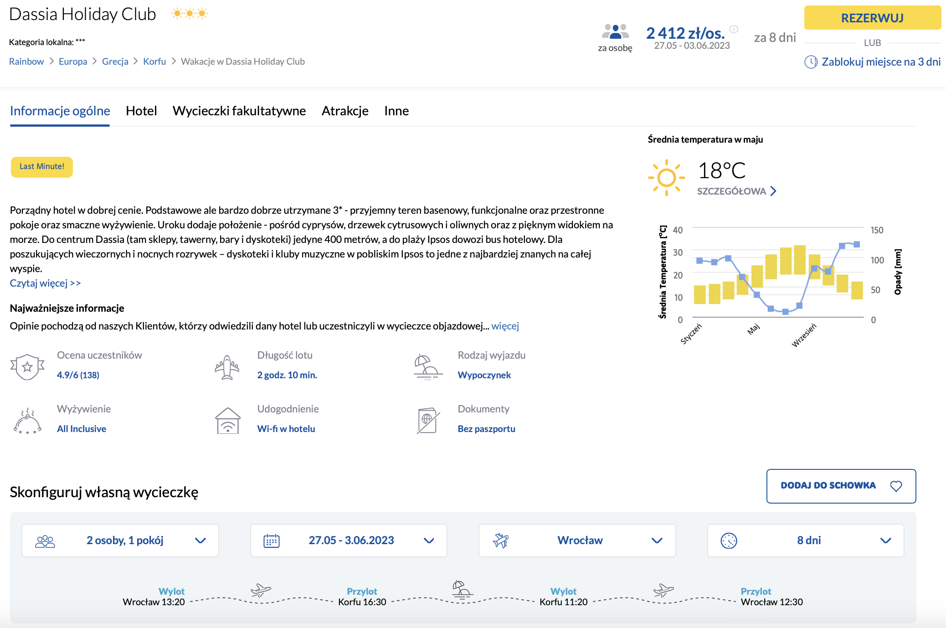This screenshot has width=946, height=628.
Task: Switch to the Hotel tab
Action: coord(141,111)
